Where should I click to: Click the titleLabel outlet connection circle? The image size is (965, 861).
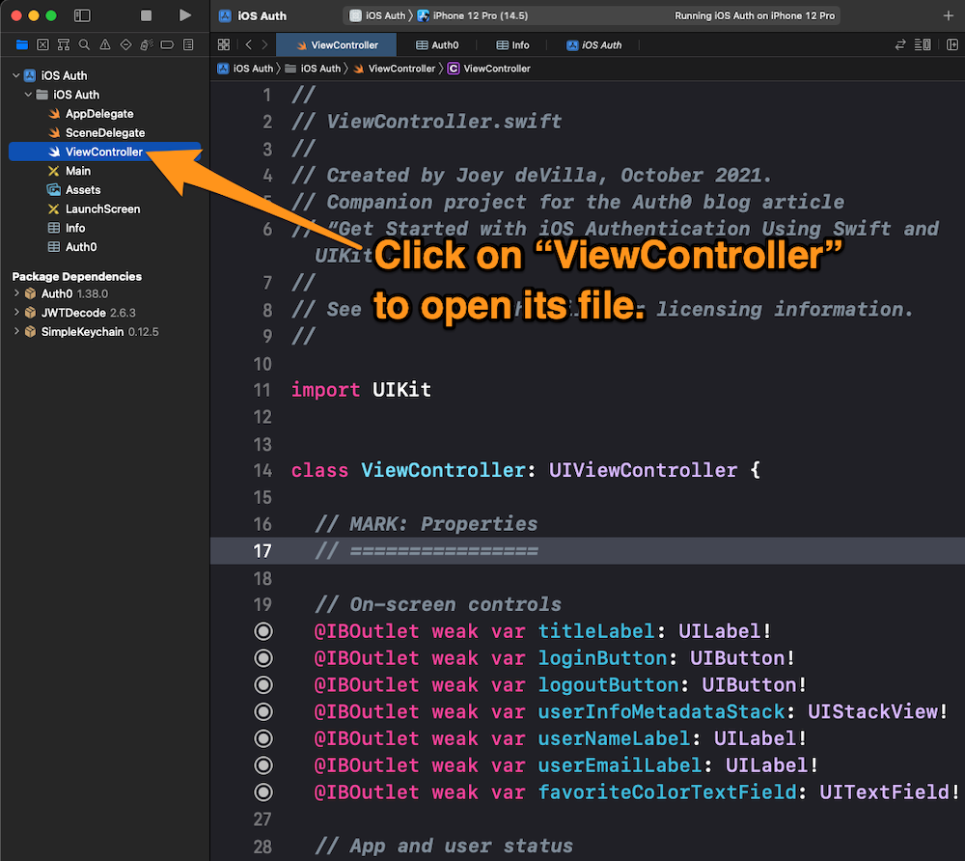[263, 631]
